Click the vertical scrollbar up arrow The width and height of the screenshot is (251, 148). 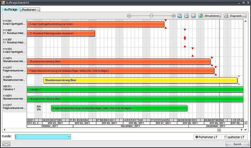pos(246,21)
